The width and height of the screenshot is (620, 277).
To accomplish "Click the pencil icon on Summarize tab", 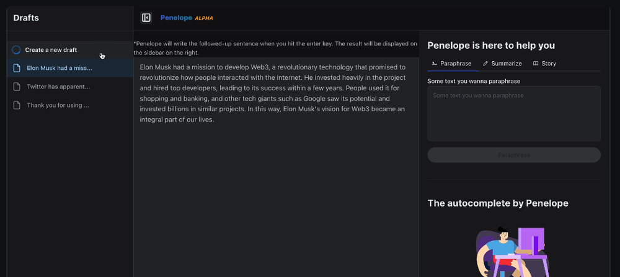I will 485,64.
